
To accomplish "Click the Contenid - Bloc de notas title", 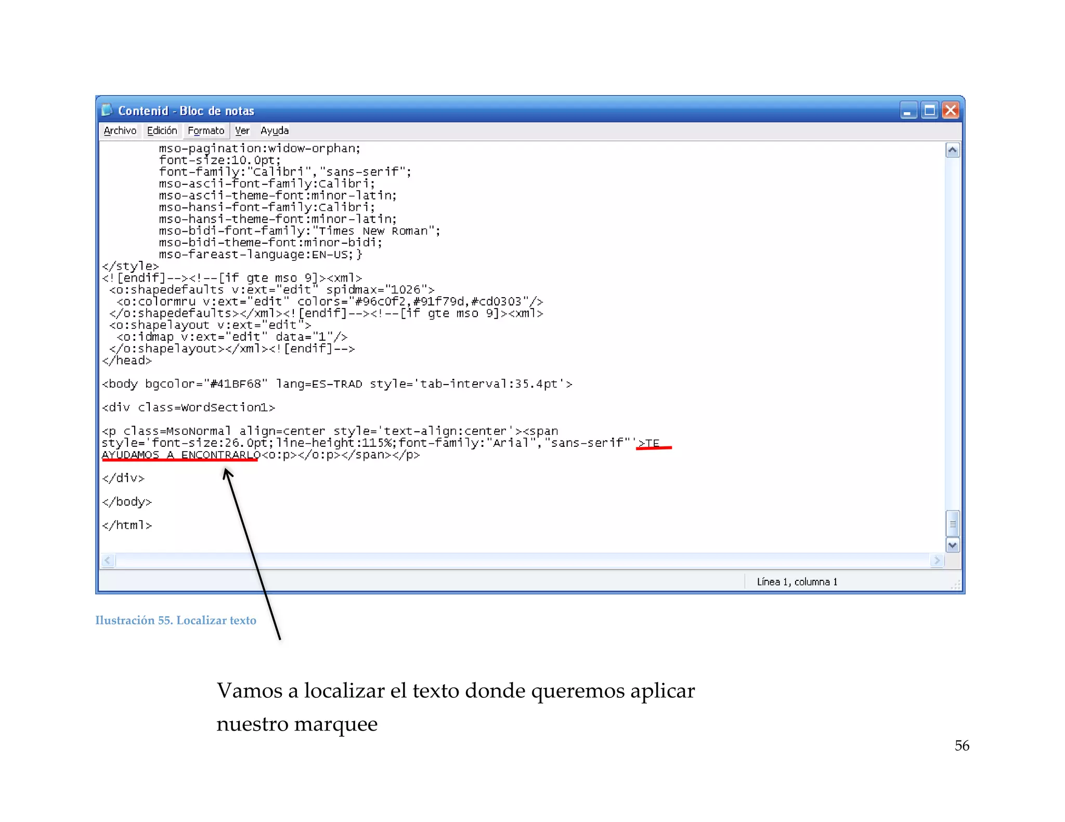I will pyautogui.click(x=186, y=111).
